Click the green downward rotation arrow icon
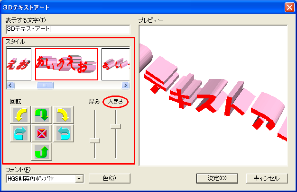 click(x=42, y=115)
